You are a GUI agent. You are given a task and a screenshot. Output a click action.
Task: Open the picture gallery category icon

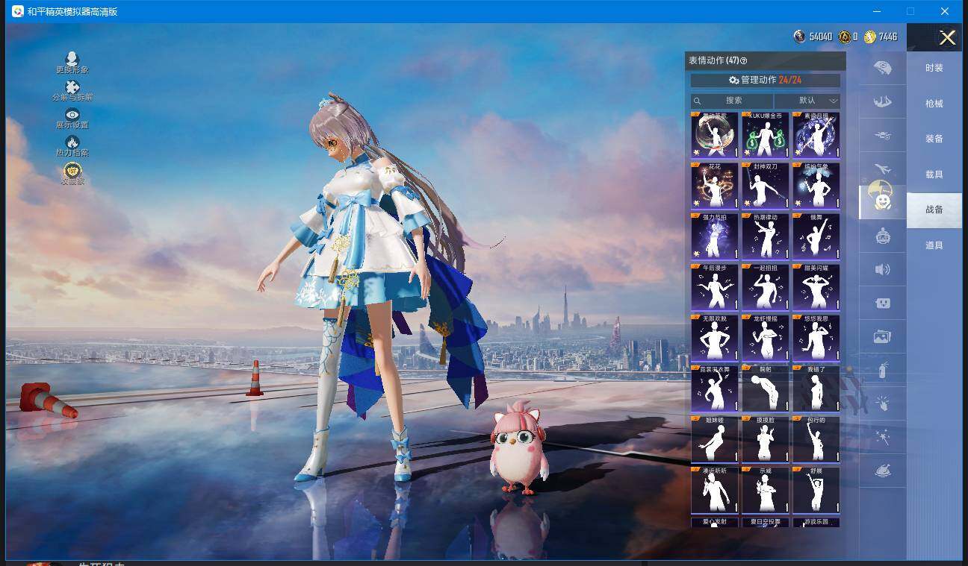click(882, 336)
